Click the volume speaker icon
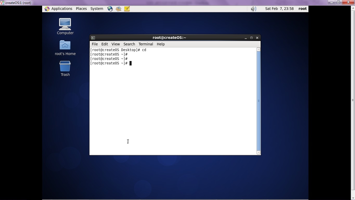The image size is (355, 200). [253, 9]
